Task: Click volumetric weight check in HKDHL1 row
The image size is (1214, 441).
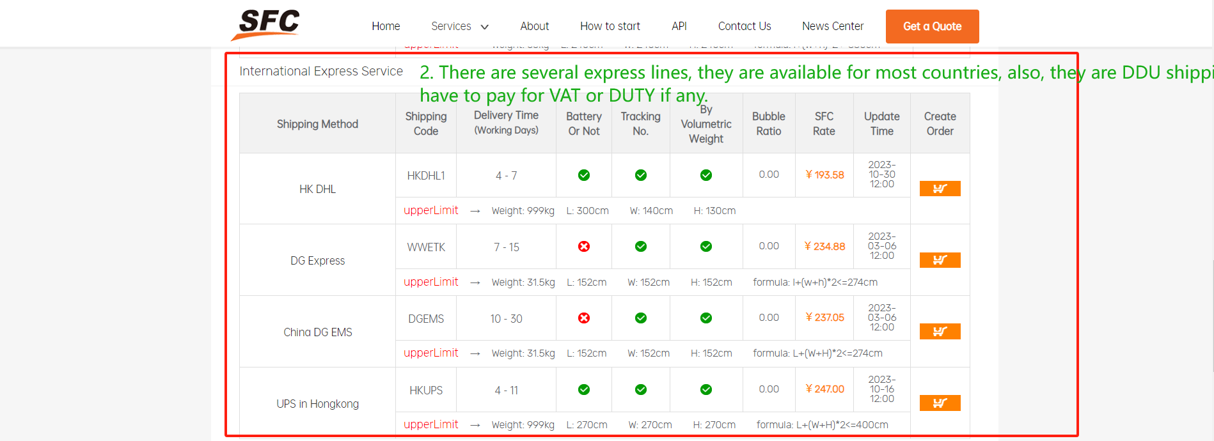Action: (706, 175)
